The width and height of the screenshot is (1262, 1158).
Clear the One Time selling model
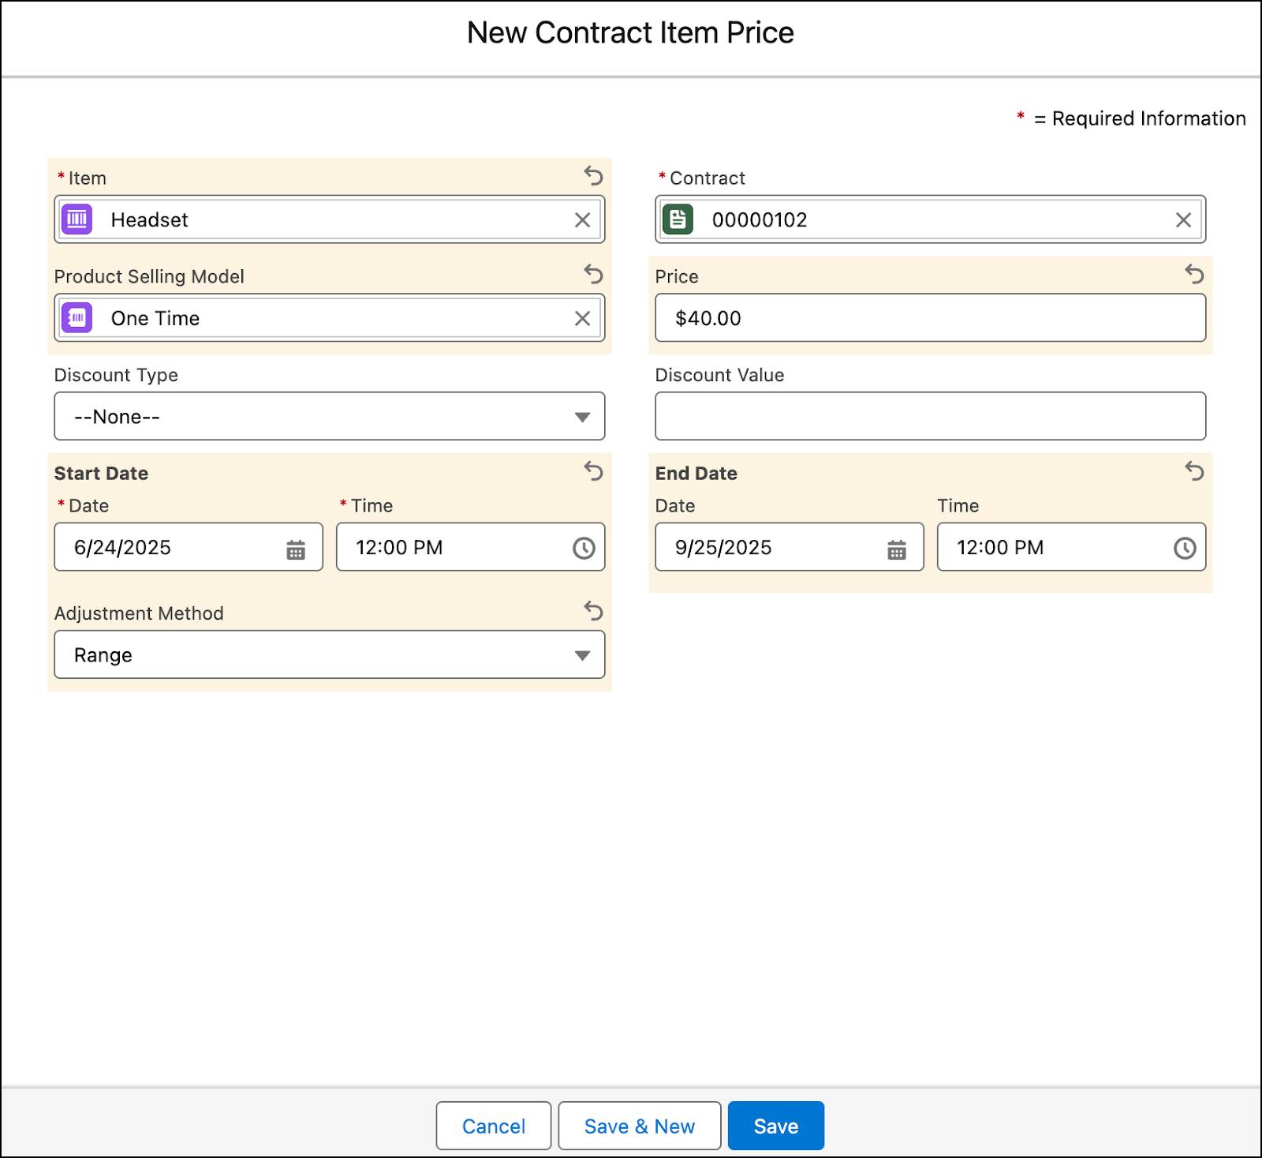tap(582, 318)
